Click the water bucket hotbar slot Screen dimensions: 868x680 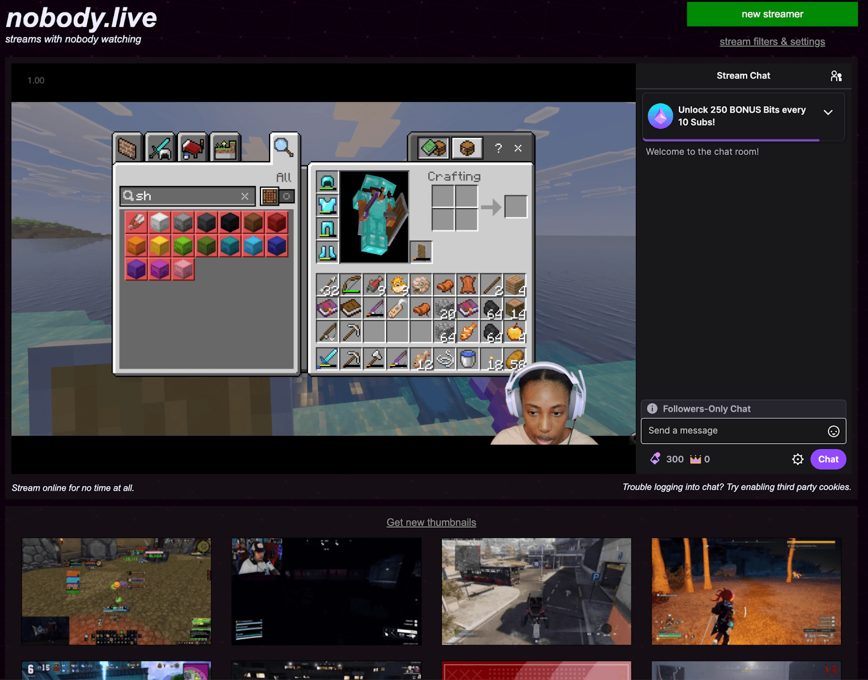(x=468, y=359)
